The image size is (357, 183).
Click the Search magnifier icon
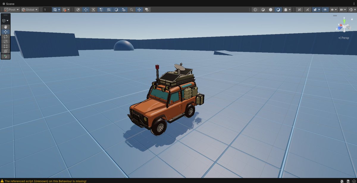[131, 10]
